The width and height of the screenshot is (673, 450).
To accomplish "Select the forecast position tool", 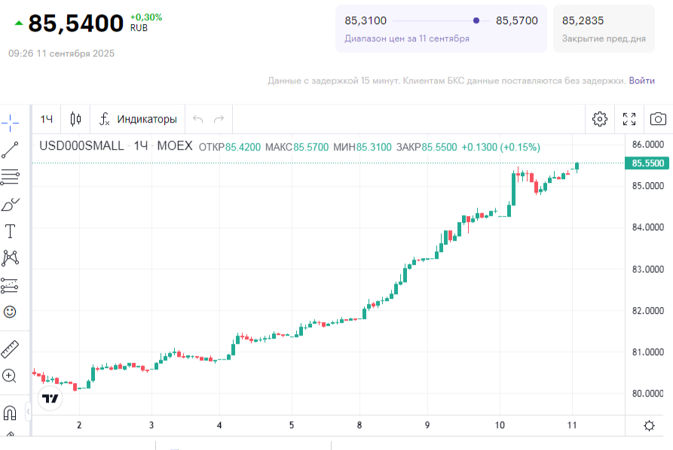I will pos(11,285).
